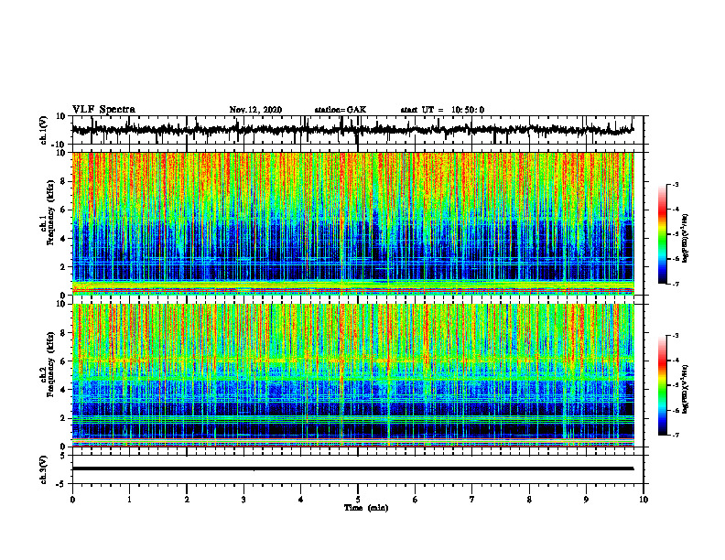Click inside the ch.1 spectrogram panel
Image resolution: width=725 pixels, height=560 pixels.
353,223
